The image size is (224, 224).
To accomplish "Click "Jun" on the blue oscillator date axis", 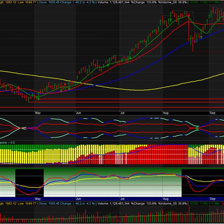I will 78,199.
